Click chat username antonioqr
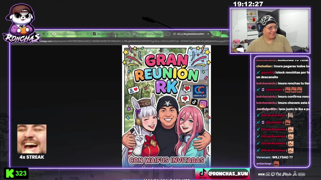321x180 pixels. 264,163
